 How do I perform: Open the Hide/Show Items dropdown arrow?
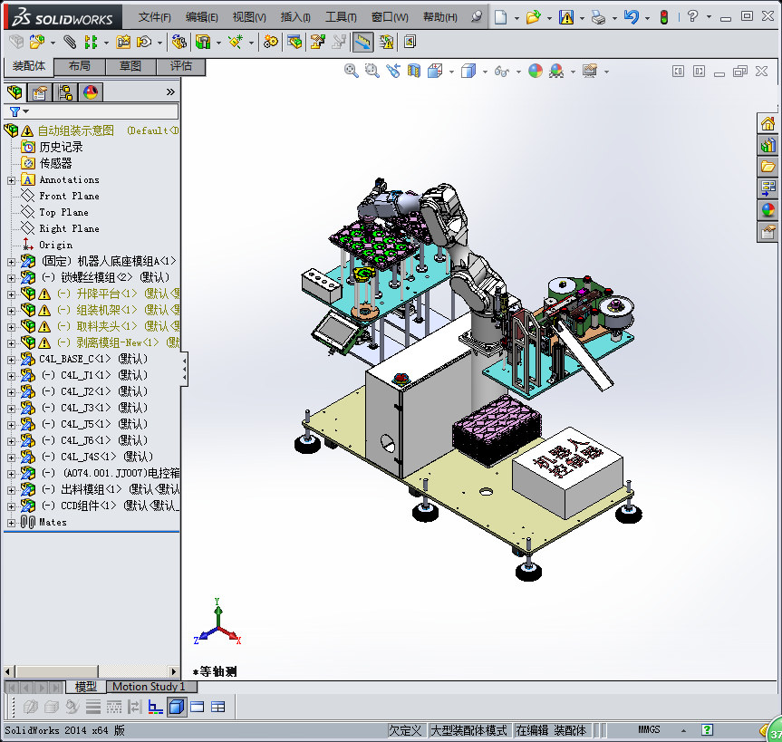point(518,72)
